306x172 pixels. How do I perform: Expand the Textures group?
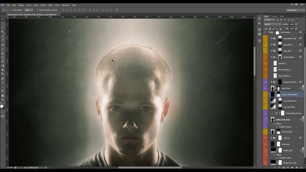(x=272, y=138)
